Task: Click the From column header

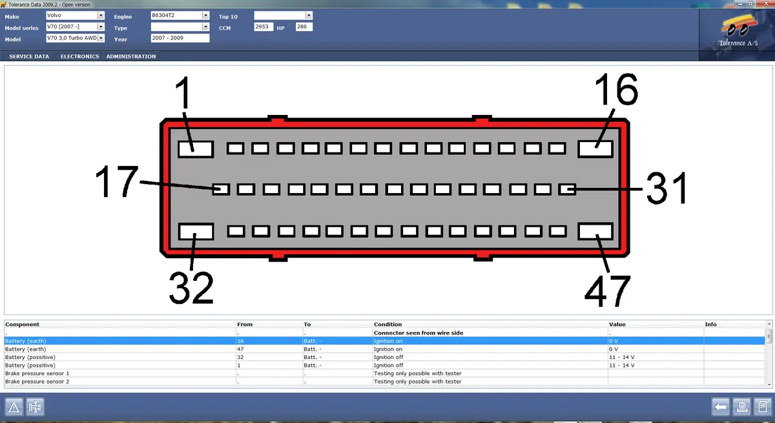Action: click(269, 324)
